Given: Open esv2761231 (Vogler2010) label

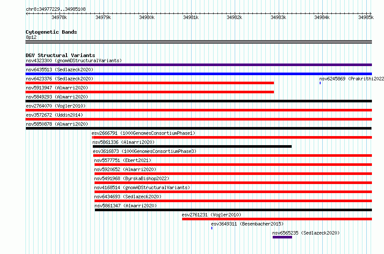Looking at the screenshot, I should point(211,215).
